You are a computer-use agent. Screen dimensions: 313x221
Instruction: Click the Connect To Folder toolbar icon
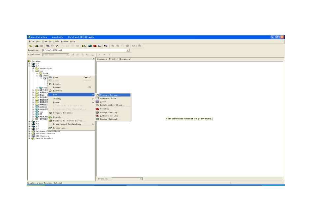(x=37, y=46)
